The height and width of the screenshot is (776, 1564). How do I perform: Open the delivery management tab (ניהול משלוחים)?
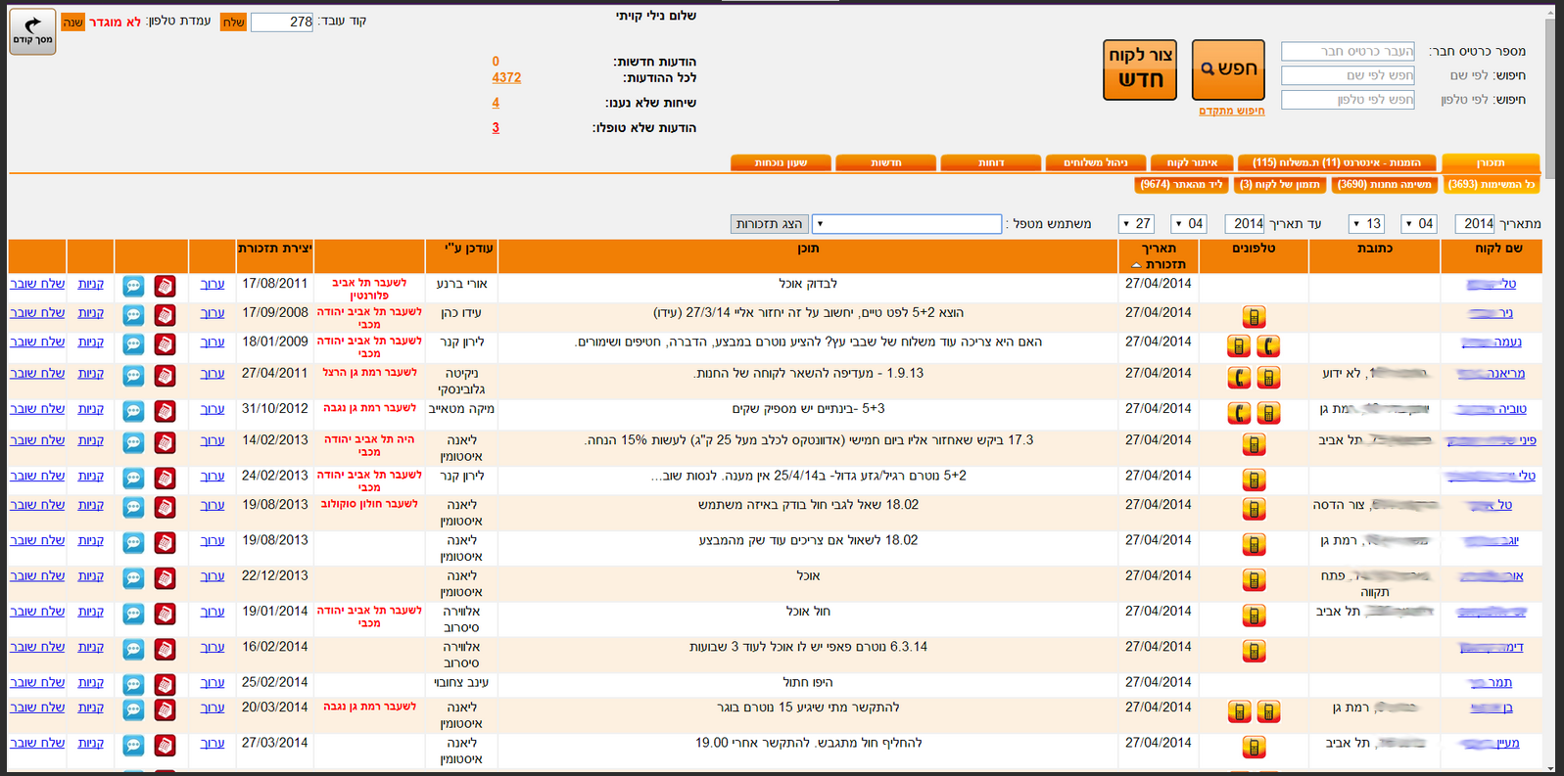pyautogui.click(x=1095, y=162)
